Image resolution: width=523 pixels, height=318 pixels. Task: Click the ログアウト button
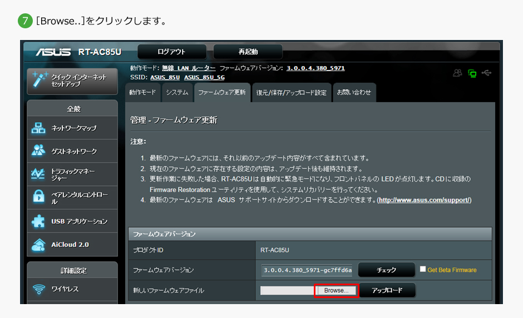pos(172,52)
